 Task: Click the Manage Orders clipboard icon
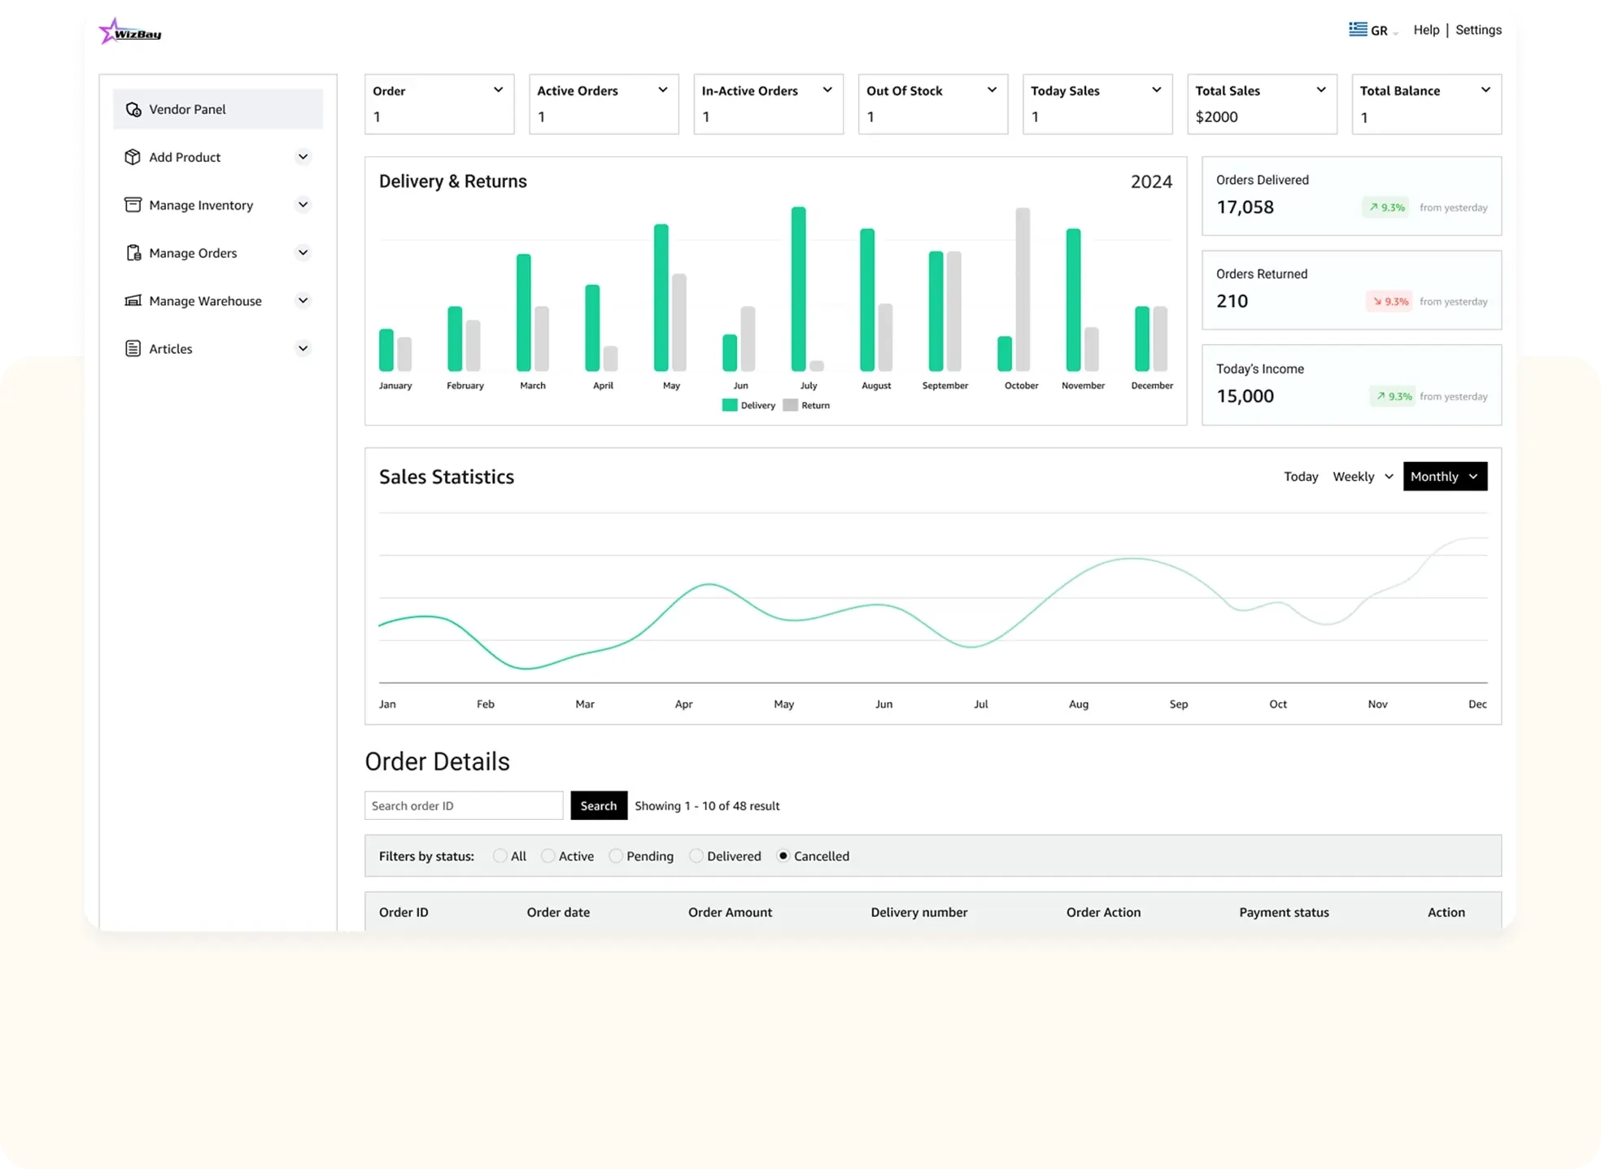pyautogui.click(x=133, y=253)
